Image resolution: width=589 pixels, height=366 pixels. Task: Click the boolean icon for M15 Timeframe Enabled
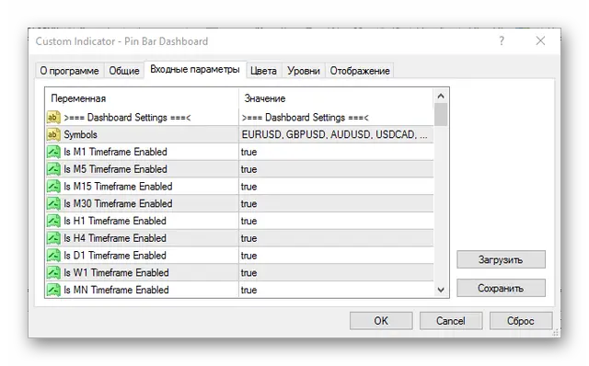[x=53, y=187]
